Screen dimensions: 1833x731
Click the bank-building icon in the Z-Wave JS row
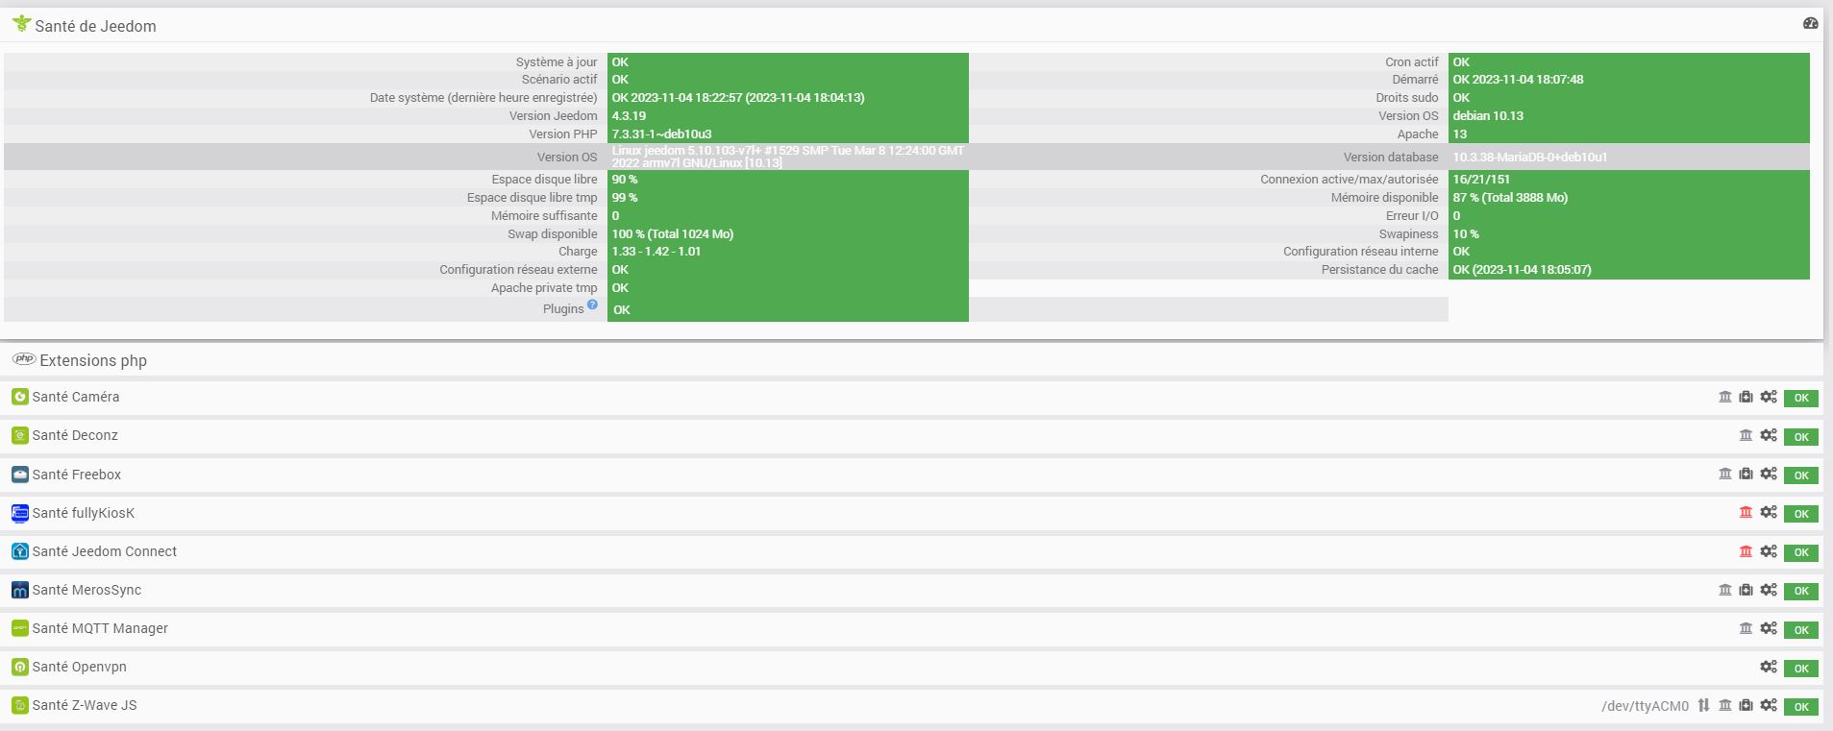(x=1725, y=705)
